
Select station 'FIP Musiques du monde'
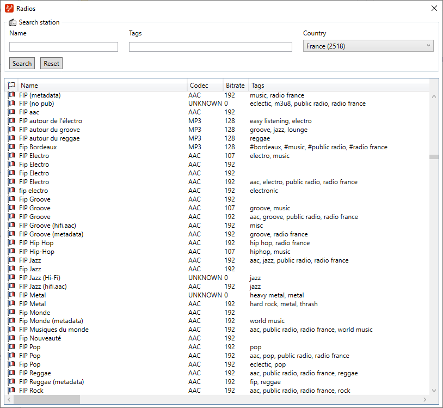click(54, 330)
